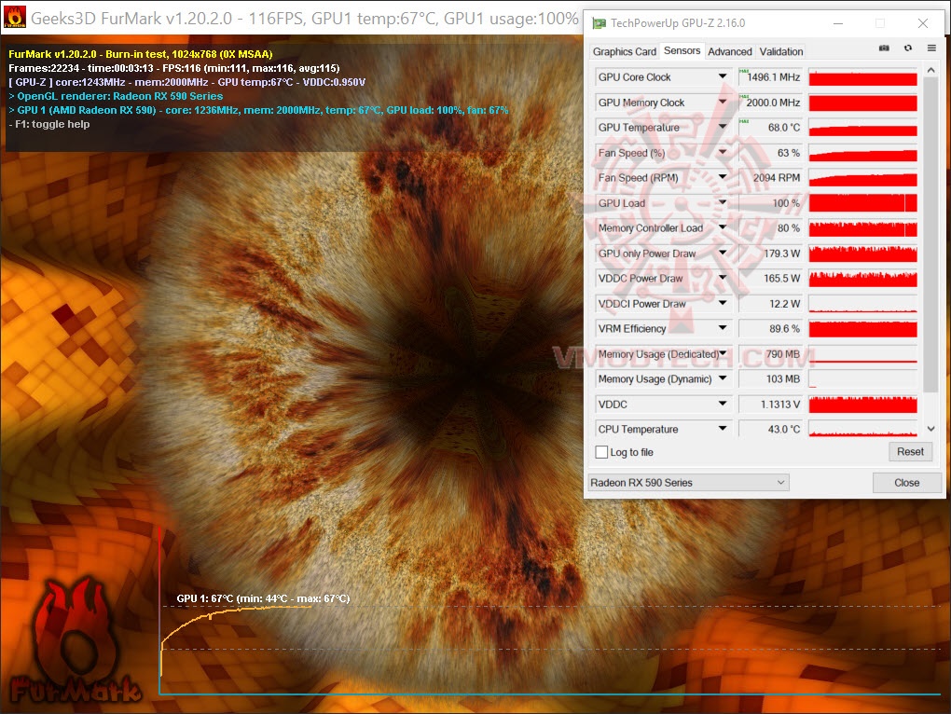This screenshot has height=714, width=951.
Task: Open the VRM Efficiency sensor dropdown
Action: tap(723, 328)
